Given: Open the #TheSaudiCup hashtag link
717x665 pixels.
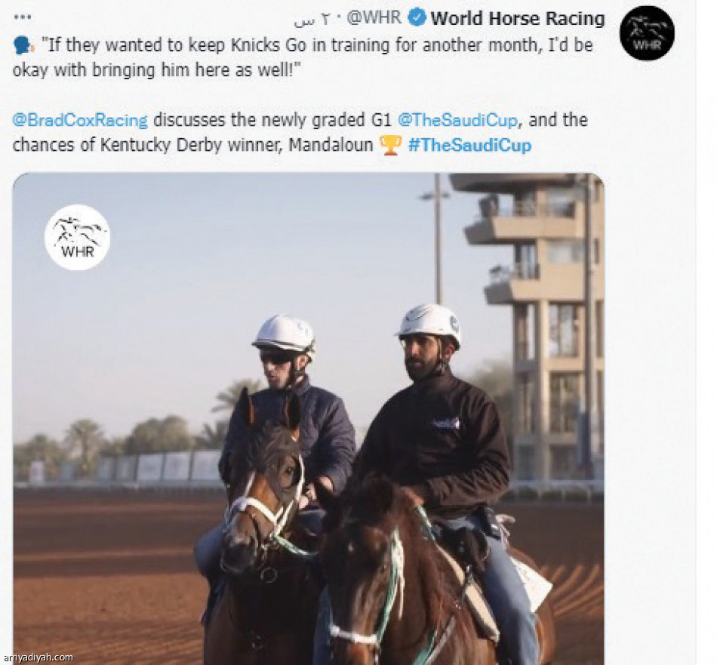Looking at the screenshot, I should coord(469,146).
